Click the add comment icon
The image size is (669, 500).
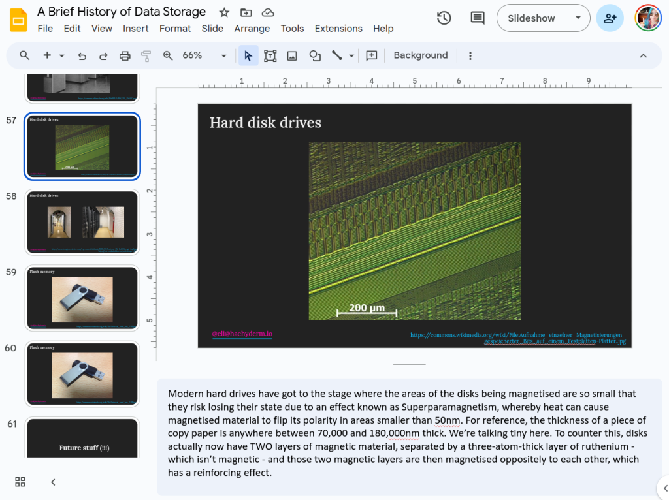click(x=372, y=56)
